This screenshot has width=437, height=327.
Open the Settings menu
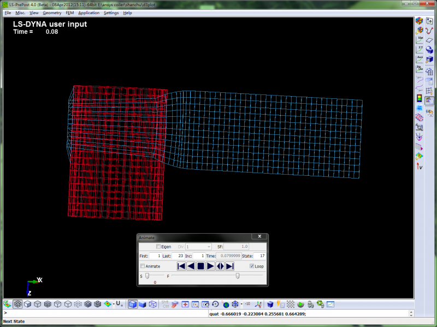[x=111, y=13]
